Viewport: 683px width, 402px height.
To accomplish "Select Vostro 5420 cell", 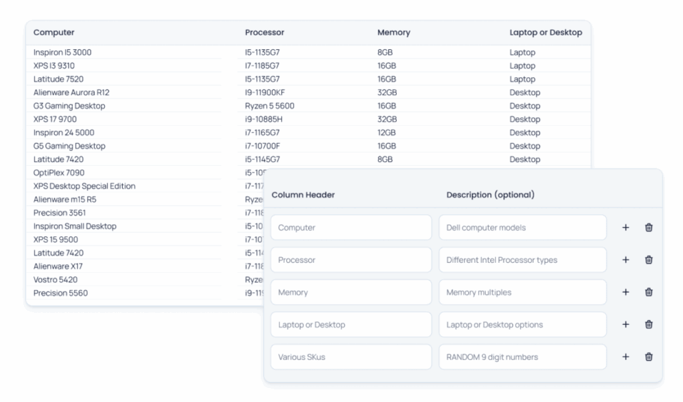I will [55, 280].
